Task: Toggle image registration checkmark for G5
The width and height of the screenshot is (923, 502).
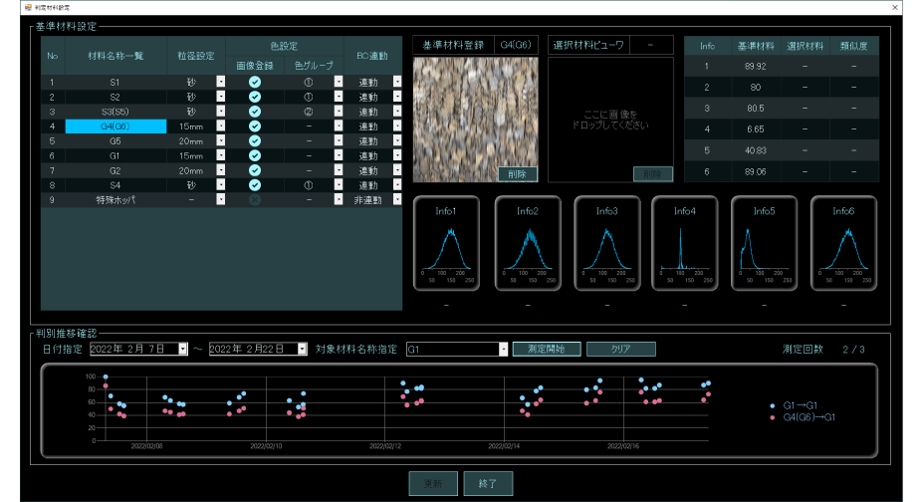Action: (x=254, y=141)
